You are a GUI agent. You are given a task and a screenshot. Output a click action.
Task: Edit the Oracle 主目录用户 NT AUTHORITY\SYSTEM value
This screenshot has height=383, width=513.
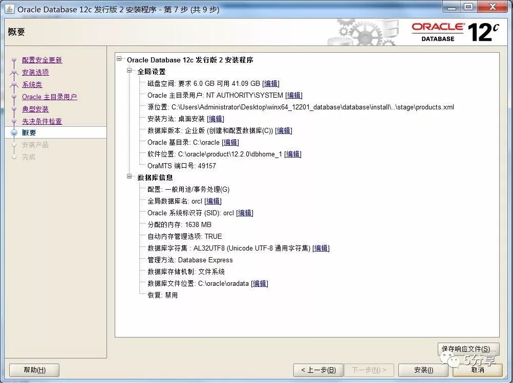[294, 96]
